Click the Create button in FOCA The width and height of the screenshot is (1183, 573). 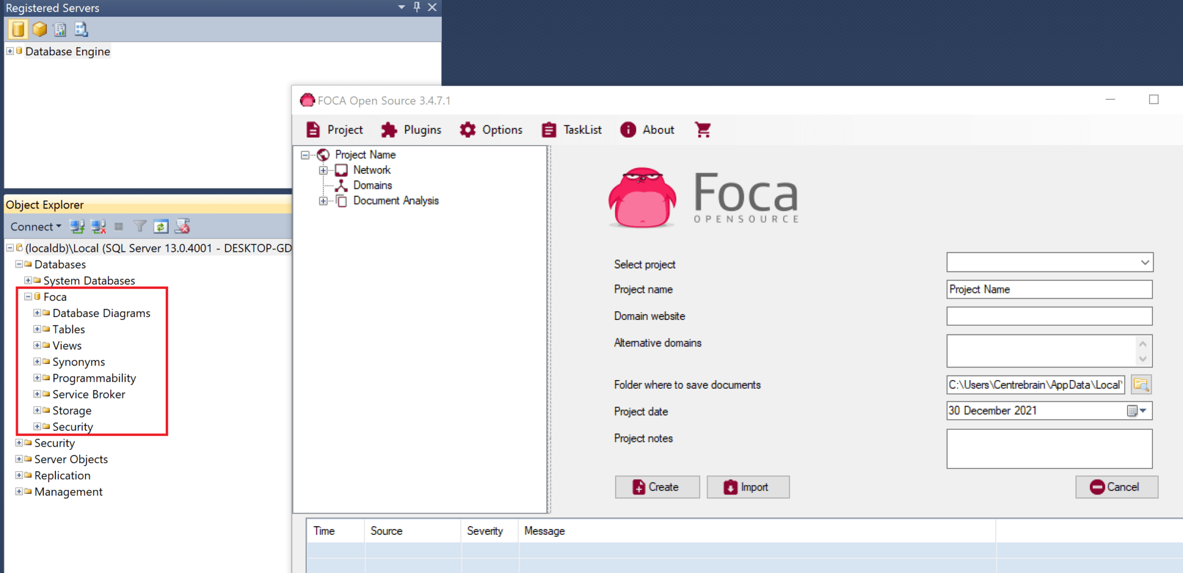pyautogui.click(x=657, y=486)
